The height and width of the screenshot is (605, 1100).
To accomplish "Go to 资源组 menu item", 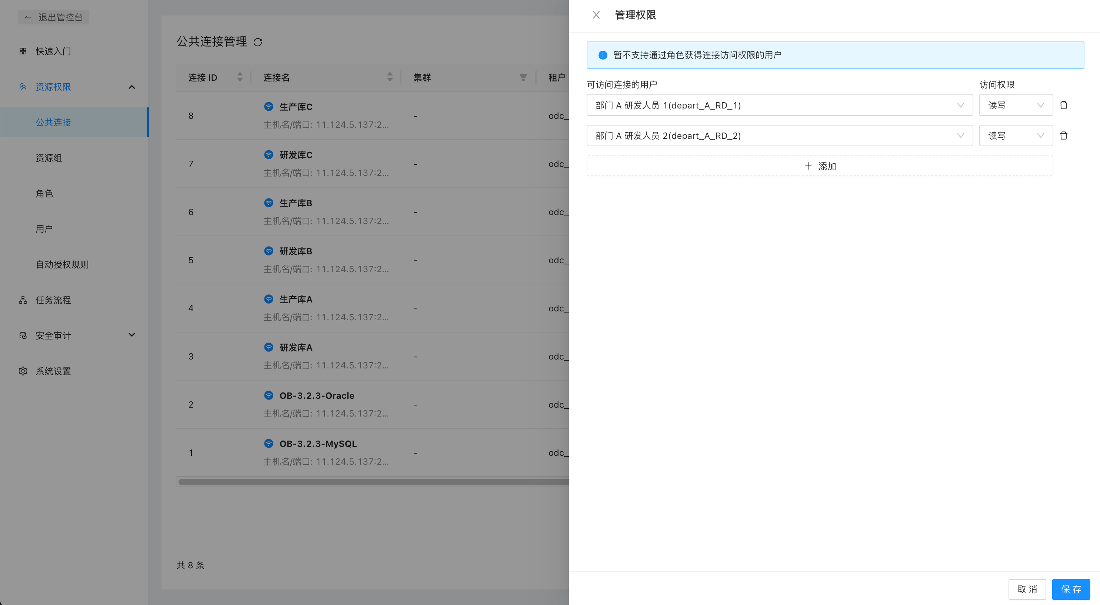I will pyautogui.click(x=49, y=158).
